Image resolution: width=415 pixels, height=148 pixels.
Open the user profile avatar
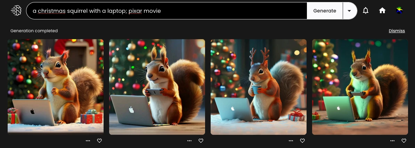(399, 11)
